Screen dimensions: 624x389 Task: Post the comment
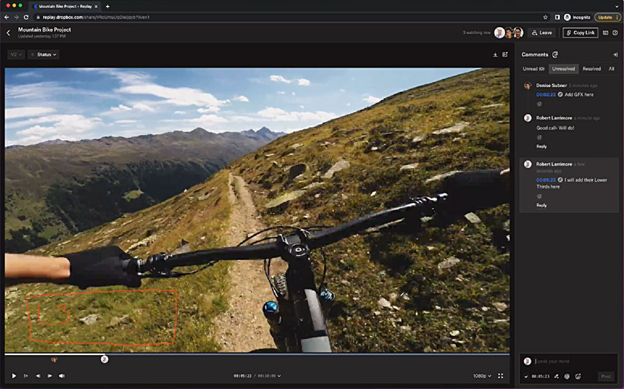[x=606, y=376]
